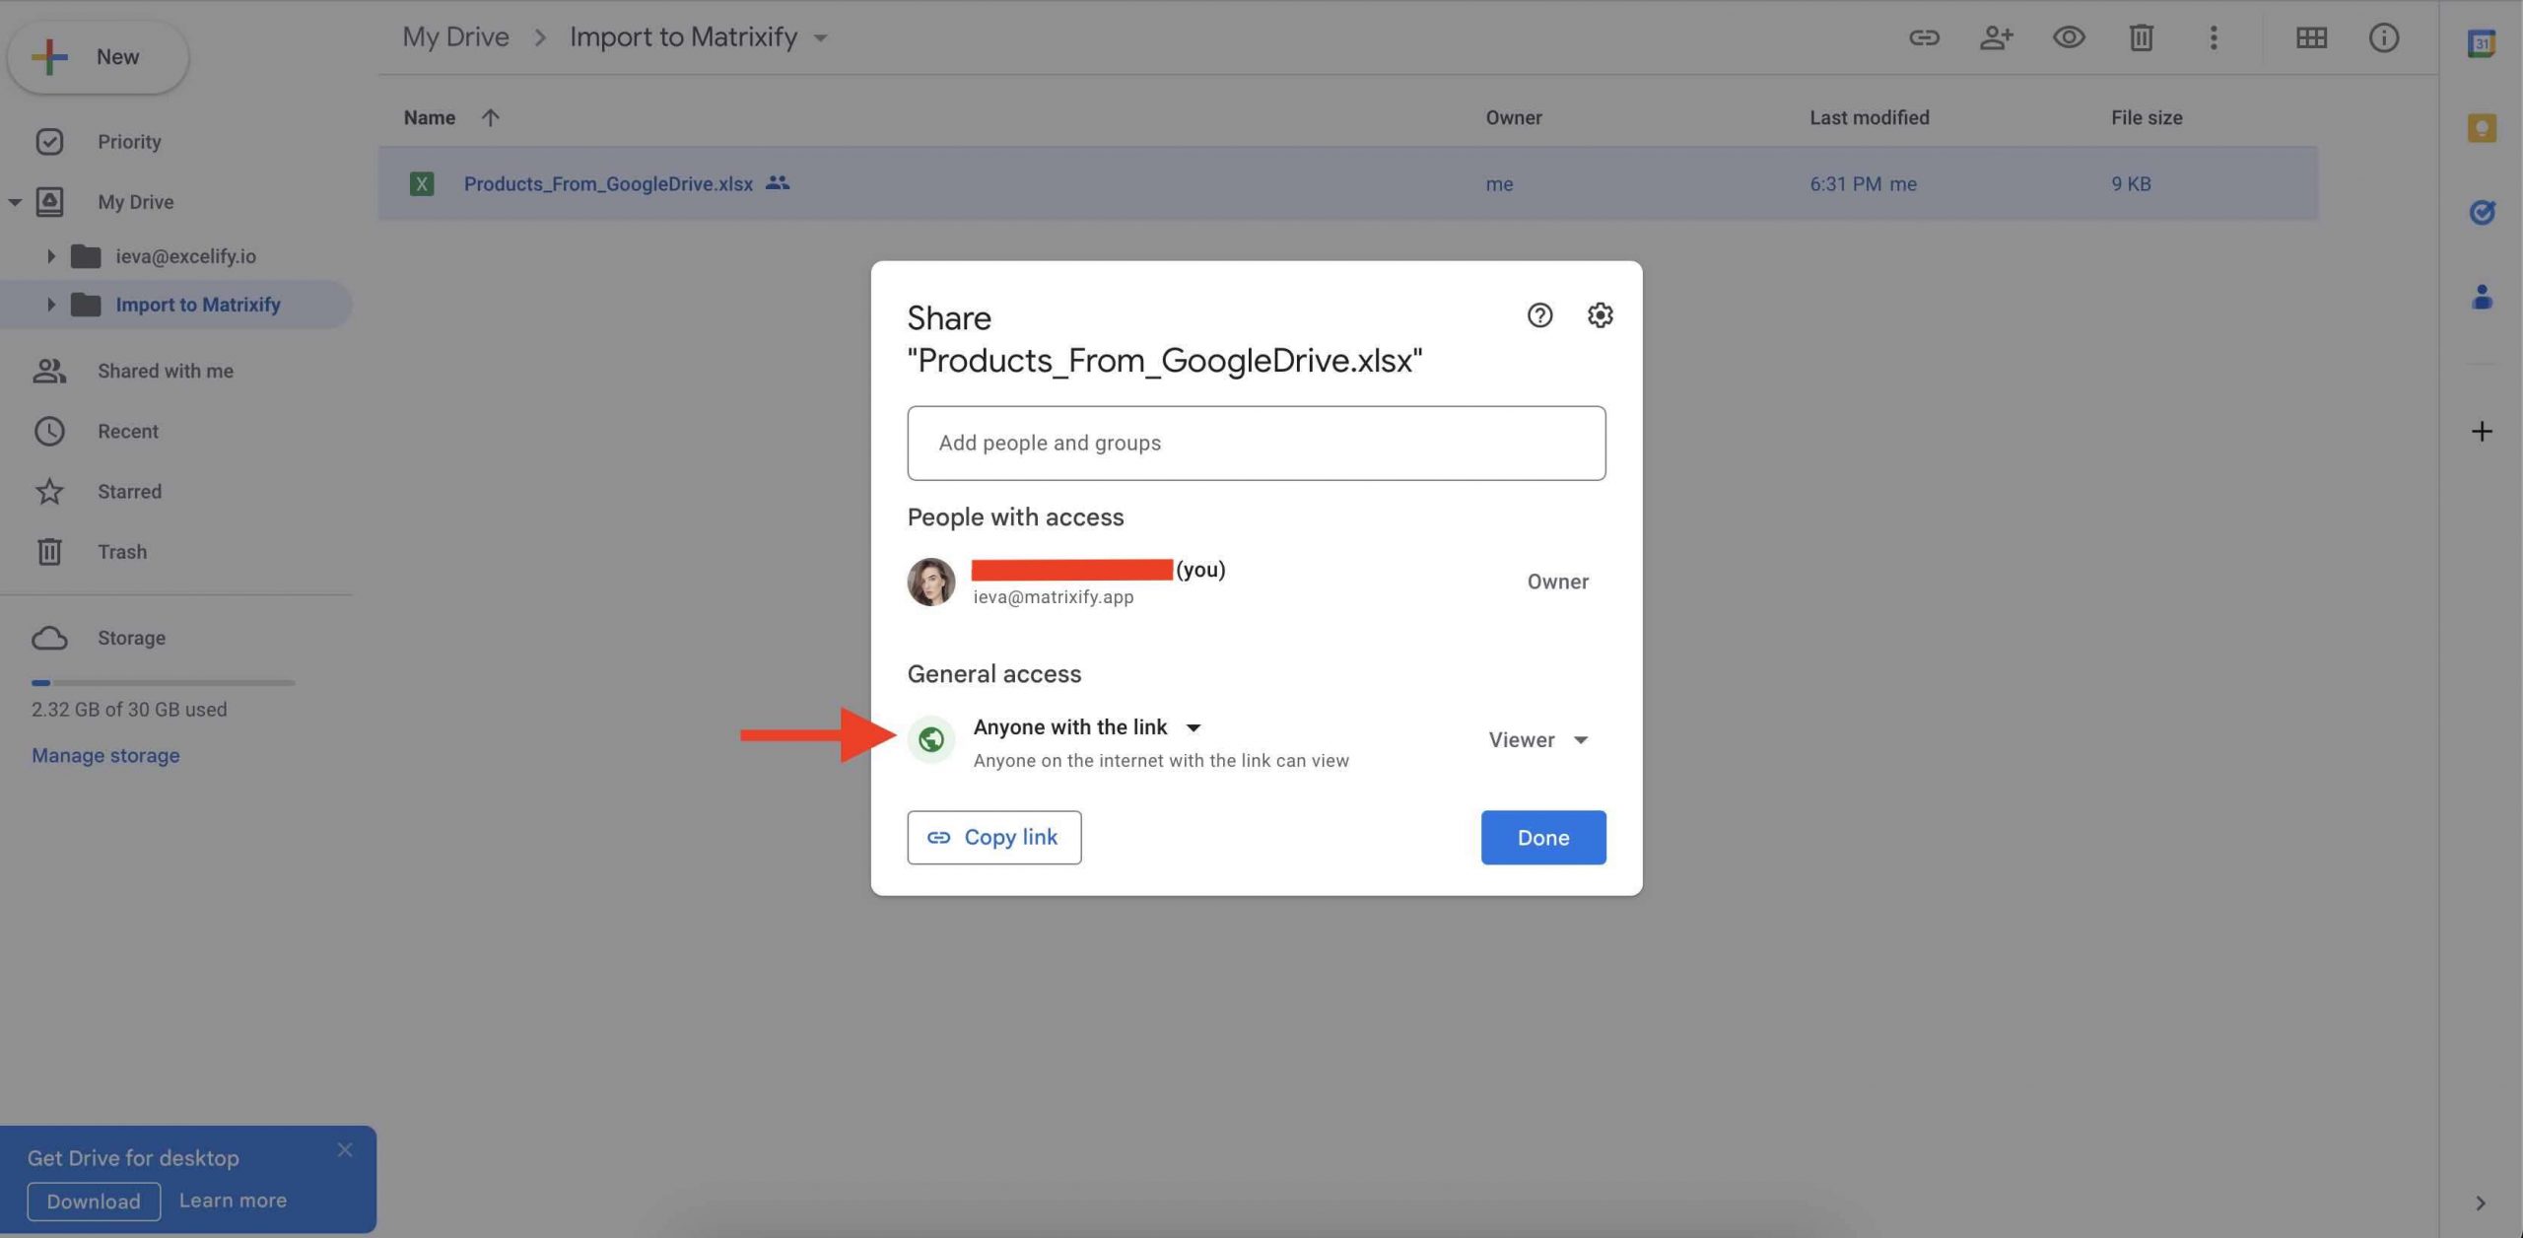Click the Google Drive search/link icon

(x=1925, y=37)
